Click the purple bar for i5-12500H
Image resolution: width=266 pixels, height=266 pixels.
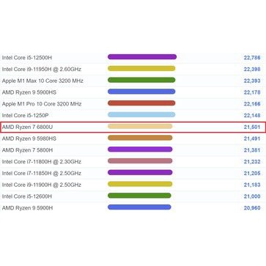(x=142, y=57)
